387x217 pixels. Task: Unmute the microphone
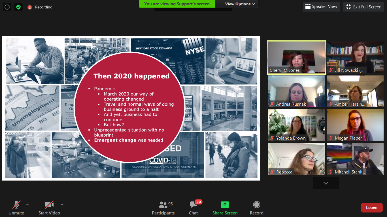tap(16, 208)
